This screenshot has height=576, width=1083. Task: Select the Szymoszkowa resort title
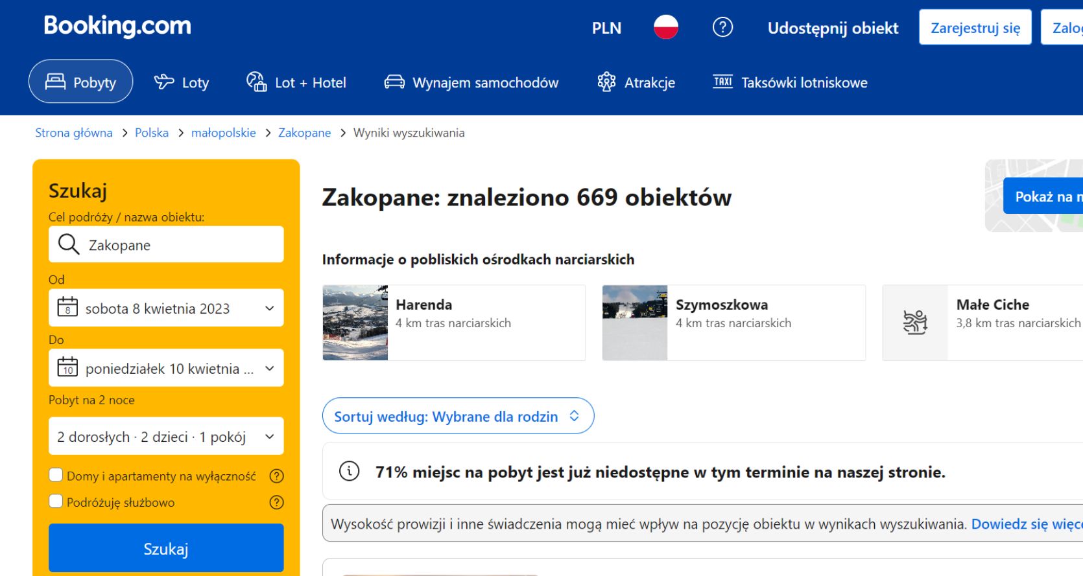(x=722, y=305)
